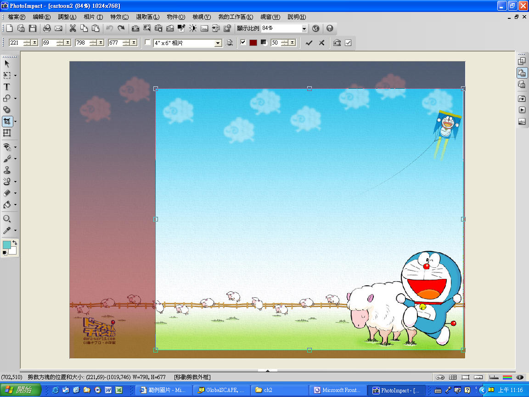Expand the selection tool flyout arrow
This screenshot has height=397, width=529.
point(15,76)
